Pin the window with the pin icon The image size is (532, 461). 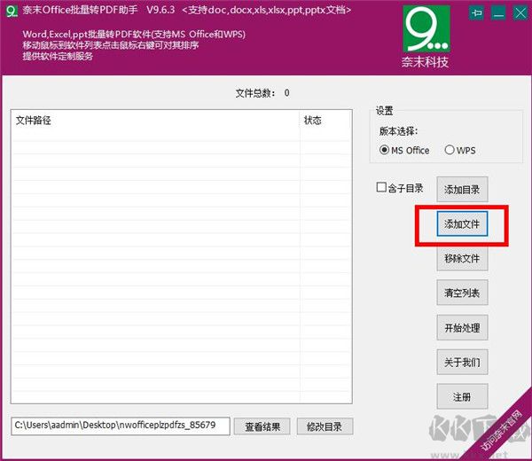[x=477, y=13]
